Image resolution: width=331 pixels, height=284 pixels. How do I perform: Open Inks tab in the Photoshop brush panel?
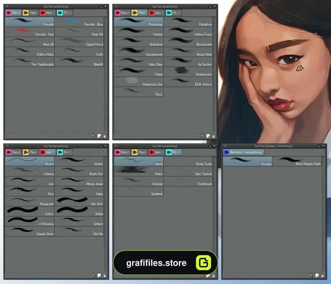[156, 13]
